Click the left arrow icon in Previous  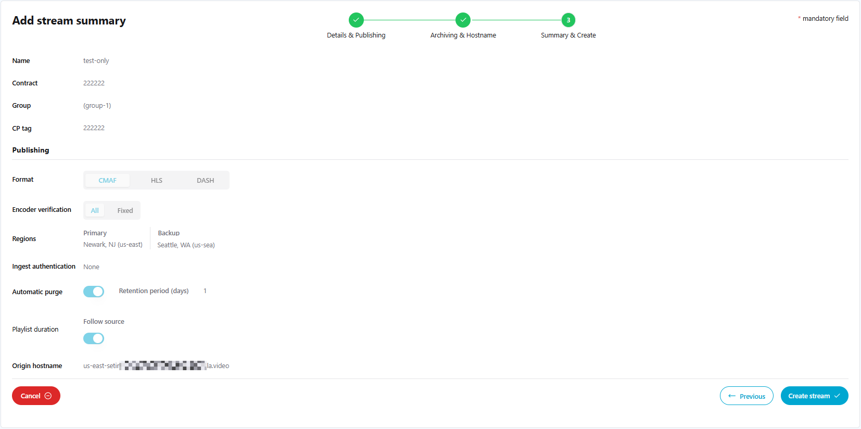tap(732, 396)
